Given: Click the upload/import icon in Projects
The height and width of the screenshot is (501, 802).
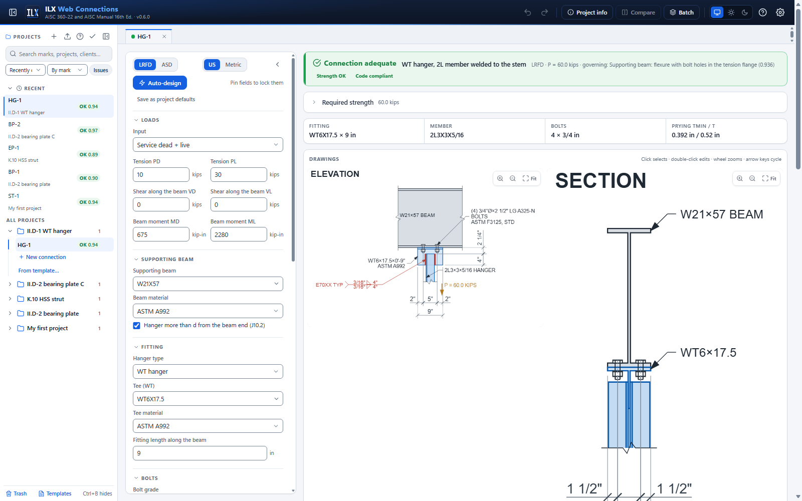Looking at the screenshot, I should point(67,37).
